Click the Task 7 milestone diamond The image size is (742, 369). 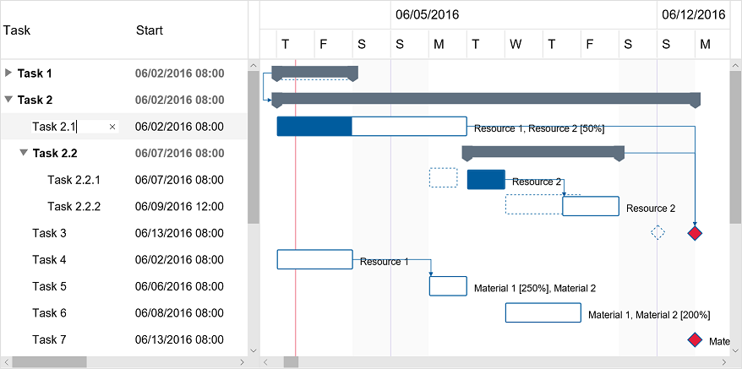(x=695, y=340)
